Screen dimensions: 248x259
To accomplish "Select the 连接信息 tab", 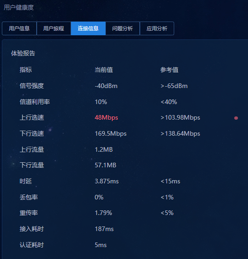I will coord(88,28).
